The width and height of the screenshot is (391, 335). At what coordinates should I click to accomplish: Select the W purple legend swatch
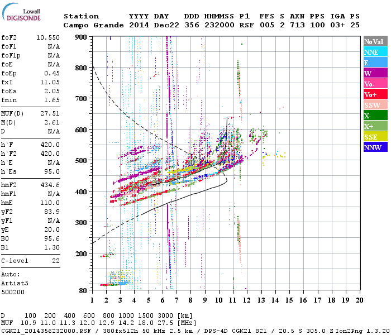pyautogui.click(x=375, y=73)
